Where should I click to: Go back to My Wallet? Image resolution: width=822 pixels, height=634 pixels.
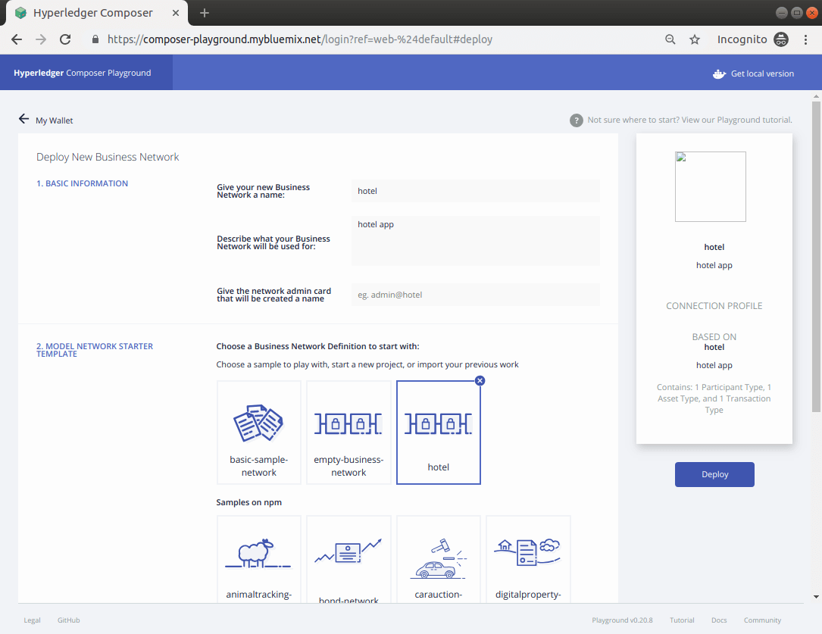tap(54, 120)
